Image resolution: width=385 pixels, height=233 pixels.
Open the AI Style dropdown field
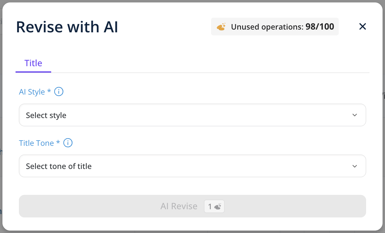[192, 115]
